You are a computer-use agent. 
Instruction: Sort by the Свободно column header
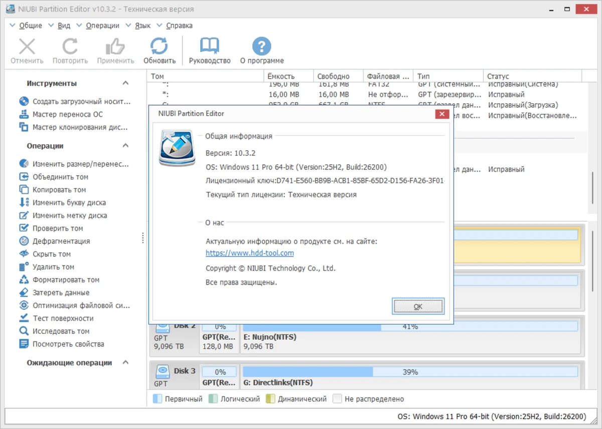(339, 76)
